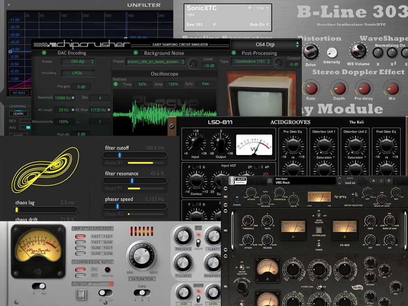
Task: Toggle the FG-Red POWER switch
Action: point(319,245)
